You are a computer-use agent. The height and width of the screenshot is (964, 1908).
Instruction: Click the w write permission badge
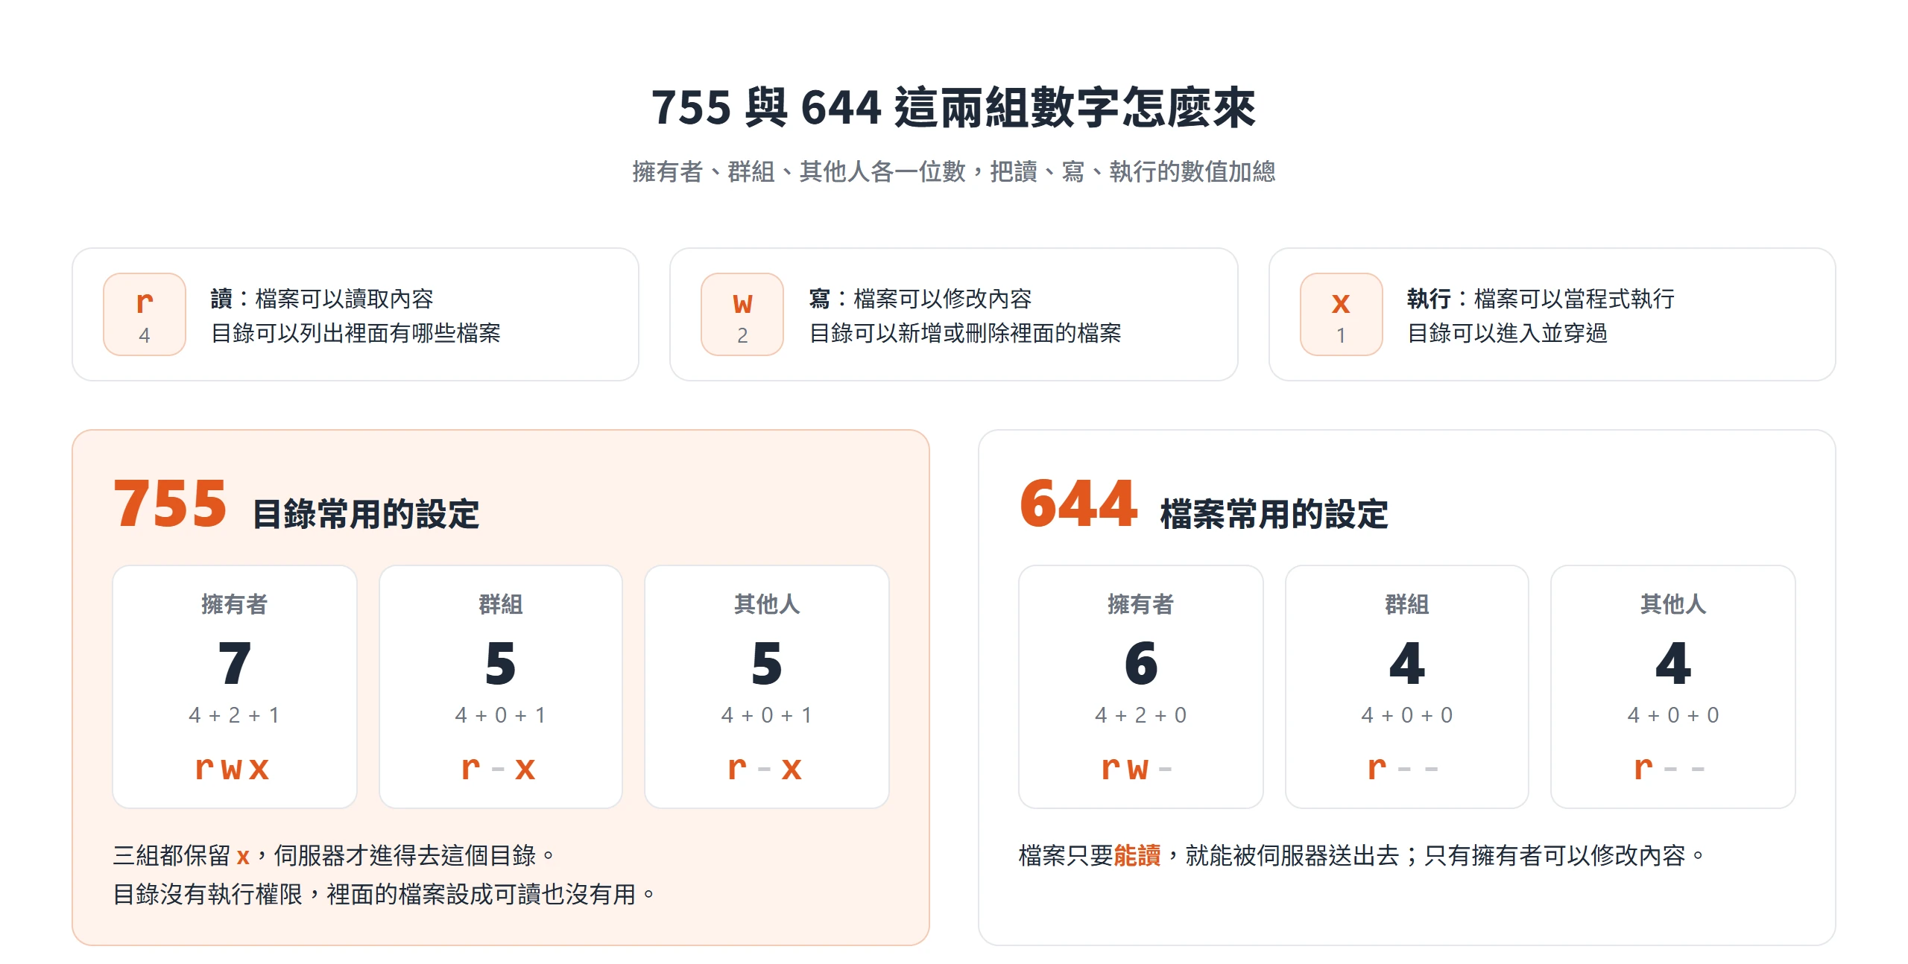pyautogui.click(x=742, y=314)
